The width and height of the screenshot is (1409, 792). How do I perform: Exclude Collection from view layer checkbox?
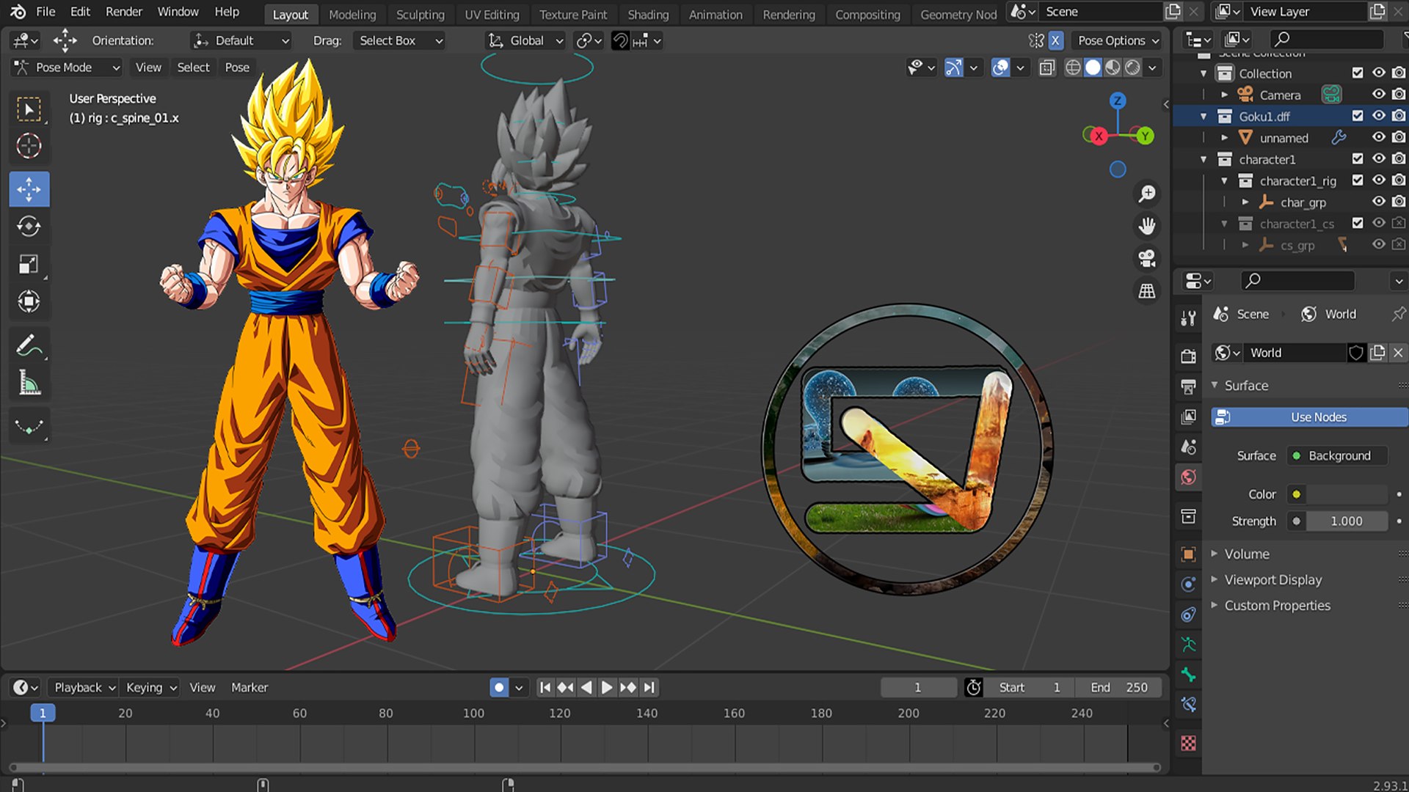click(1357, 73)
